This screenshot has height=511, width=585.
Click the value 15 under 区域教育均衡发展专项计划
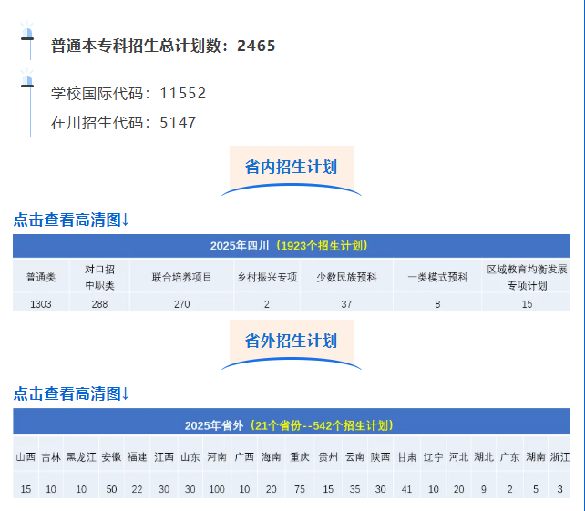[527, 304]
